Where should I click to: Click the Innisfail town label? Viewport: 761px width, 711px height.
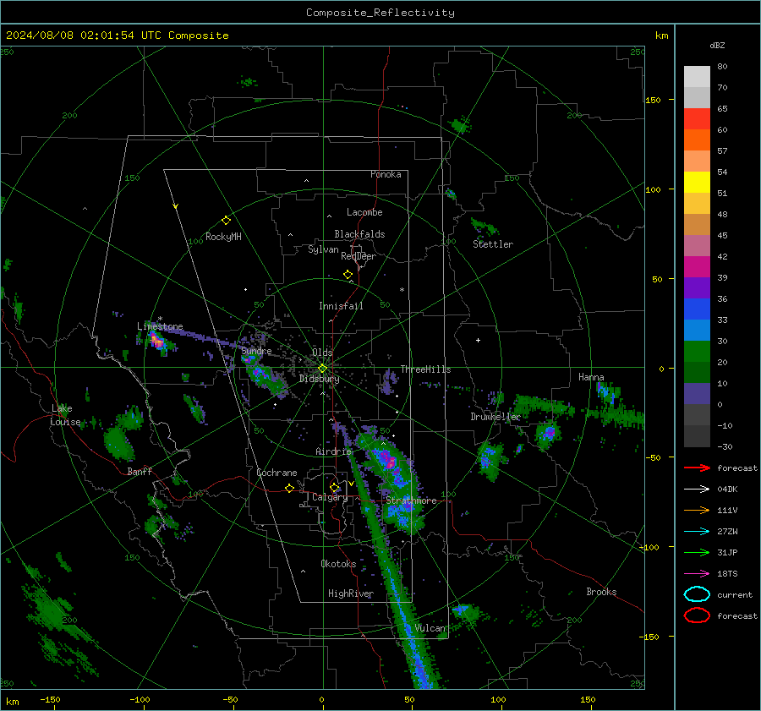[x=341, y=306]
